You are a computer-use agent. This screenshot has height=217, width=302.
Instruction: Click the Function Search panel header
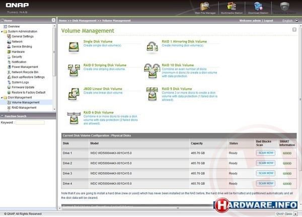point(28,116)
